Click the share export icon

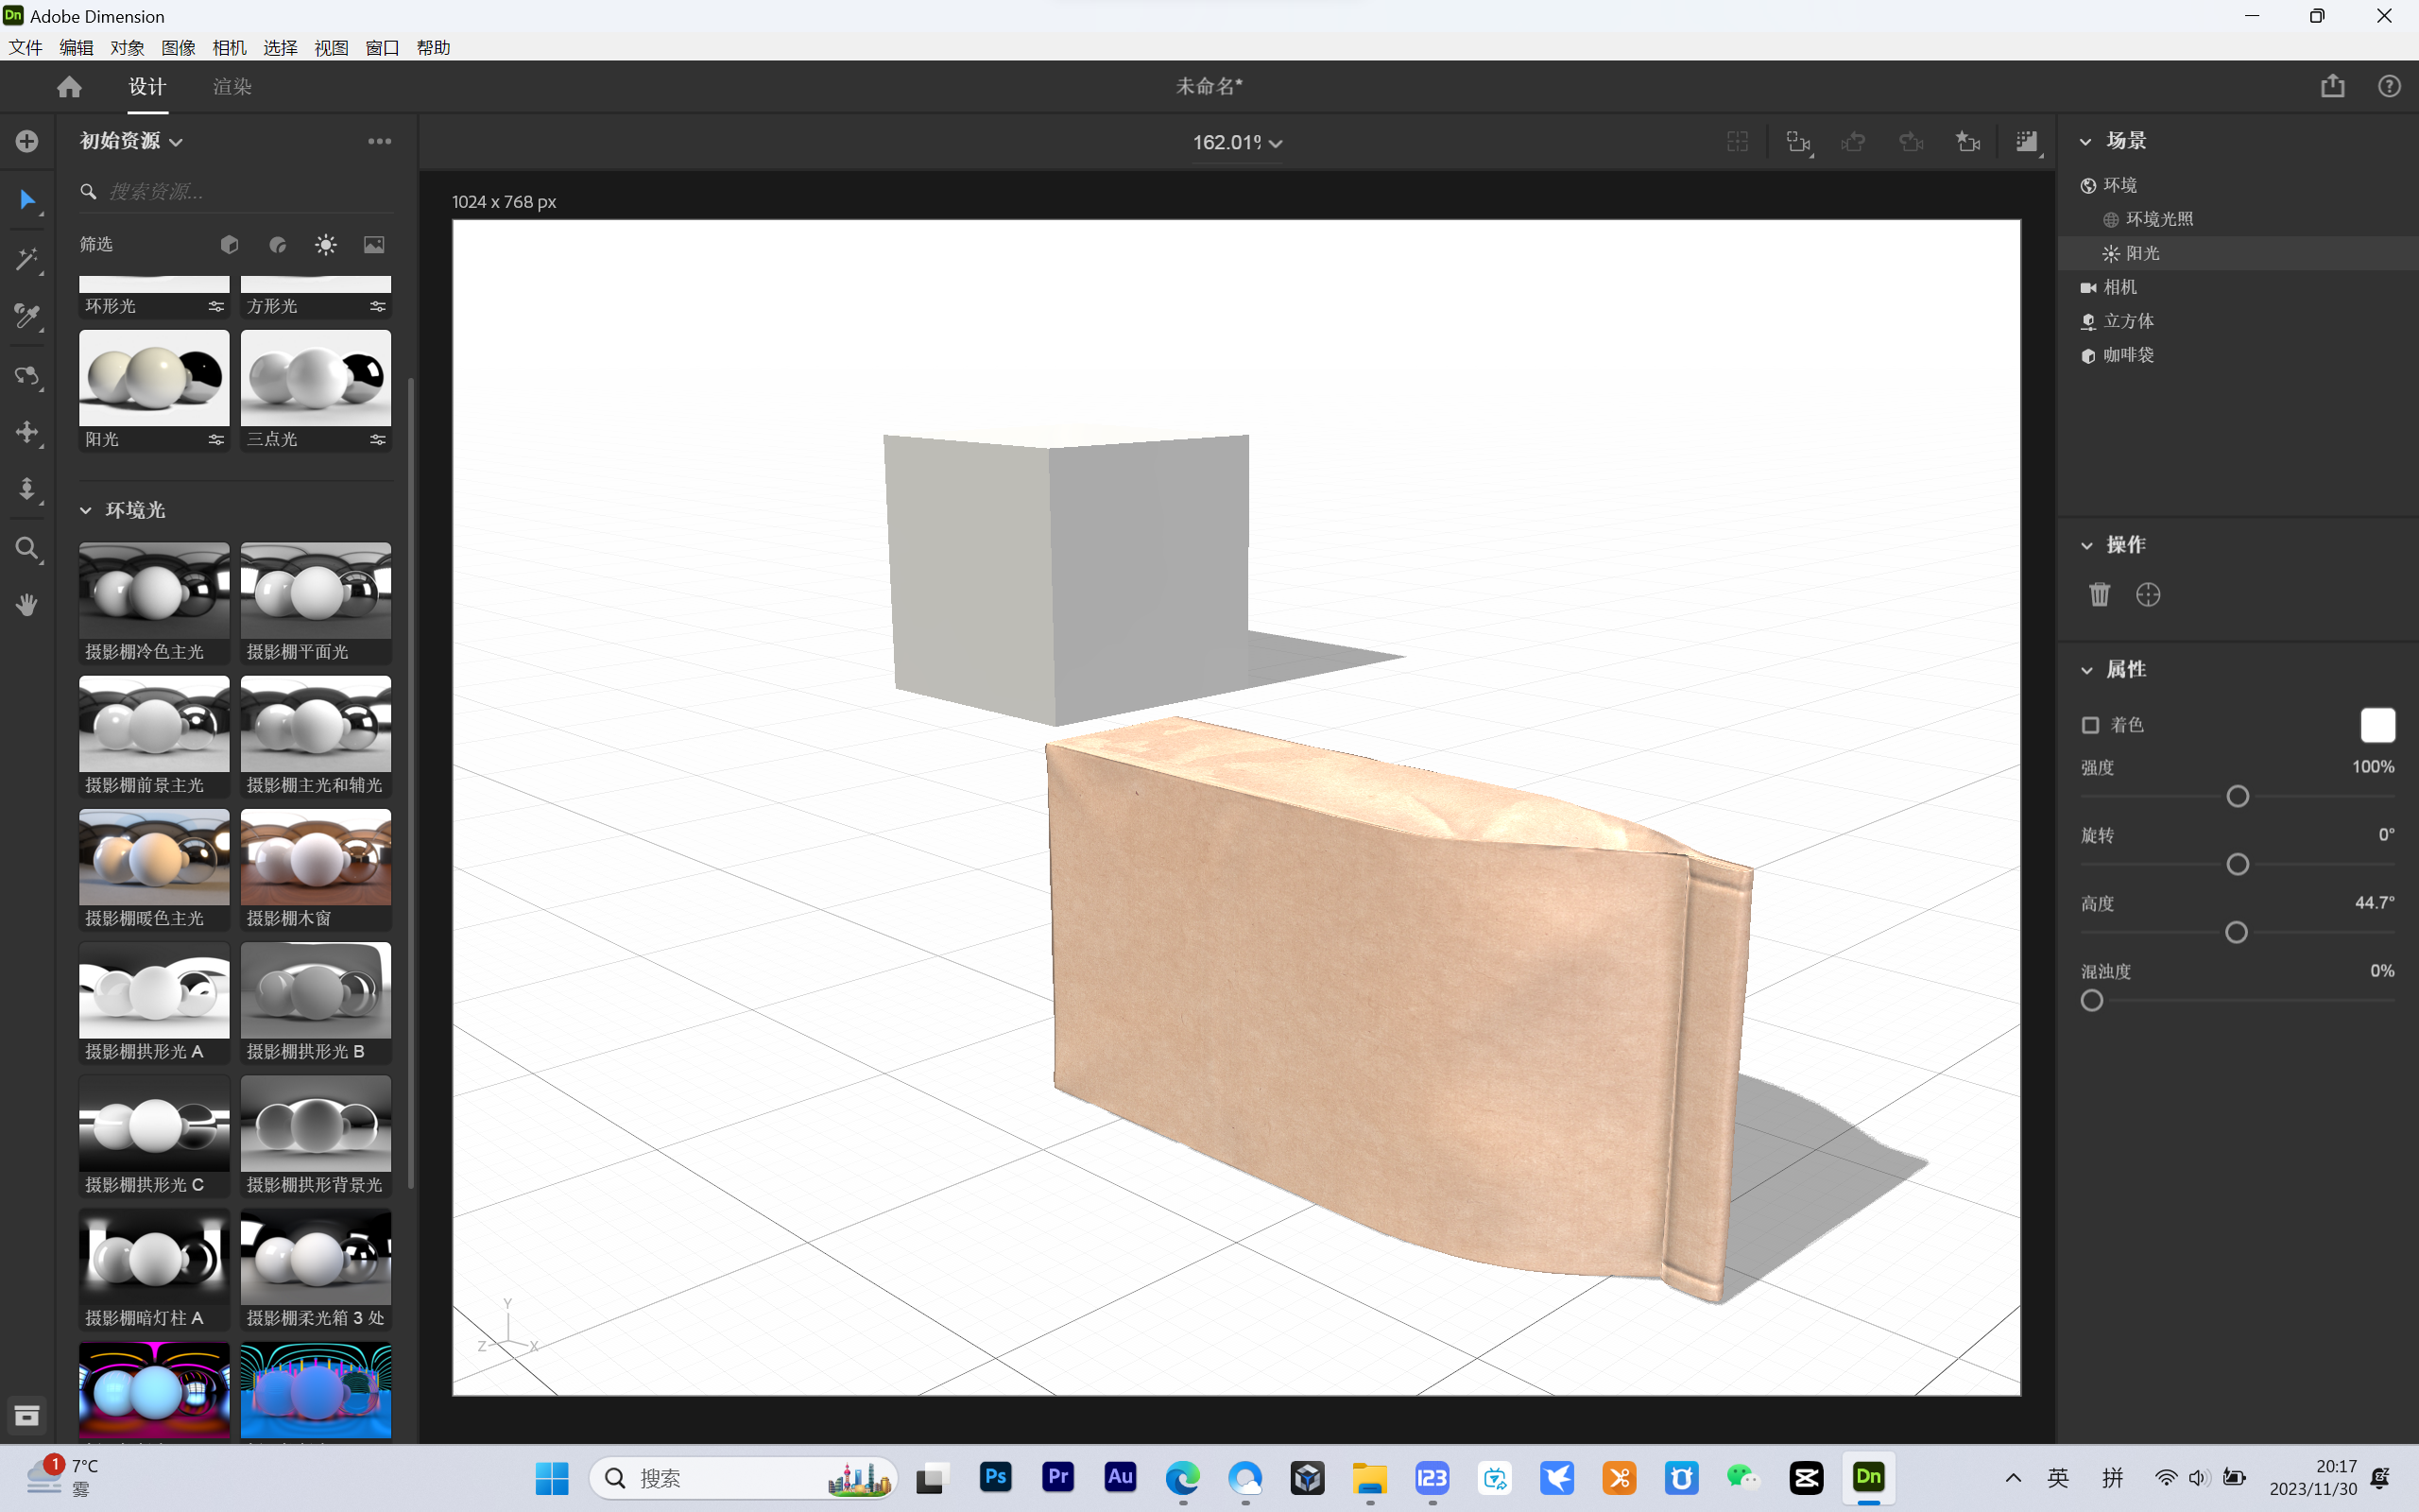(2332, 86)
